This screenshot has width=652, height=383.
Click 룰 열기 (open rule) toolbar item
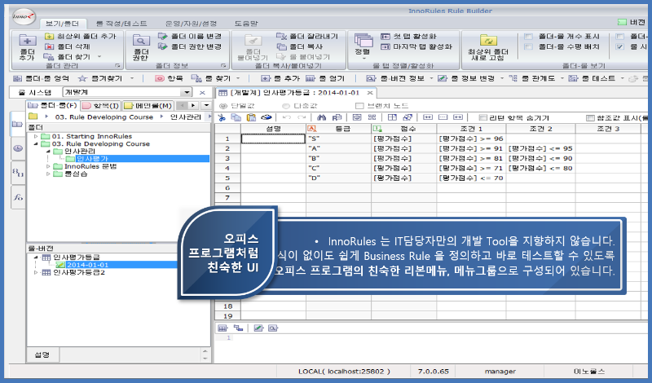click(x=325, y=78)
